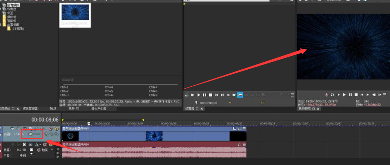Close the trimmer panel tab
The width and height of the screenshot is (390, 165).
tap(201, 109)
